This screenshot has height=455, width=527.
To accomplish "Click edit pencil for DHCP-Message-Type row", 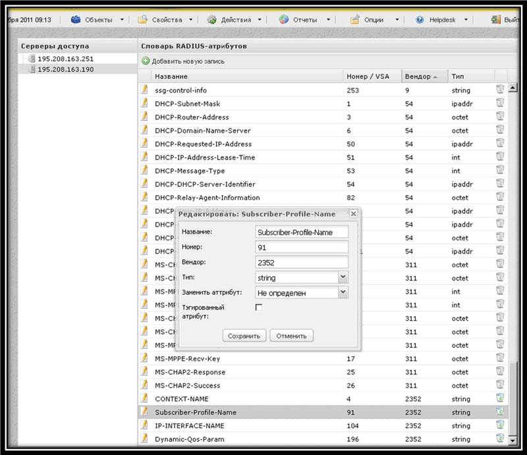I will pyautogui.click(x=144, y=171).
